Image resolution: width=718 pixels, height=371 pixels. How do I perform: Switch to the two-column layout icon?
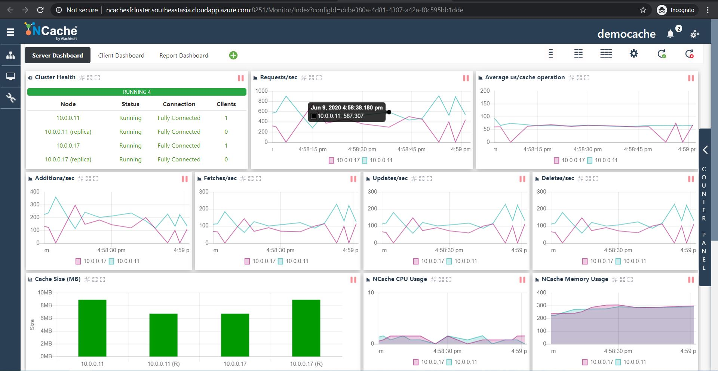579,54
